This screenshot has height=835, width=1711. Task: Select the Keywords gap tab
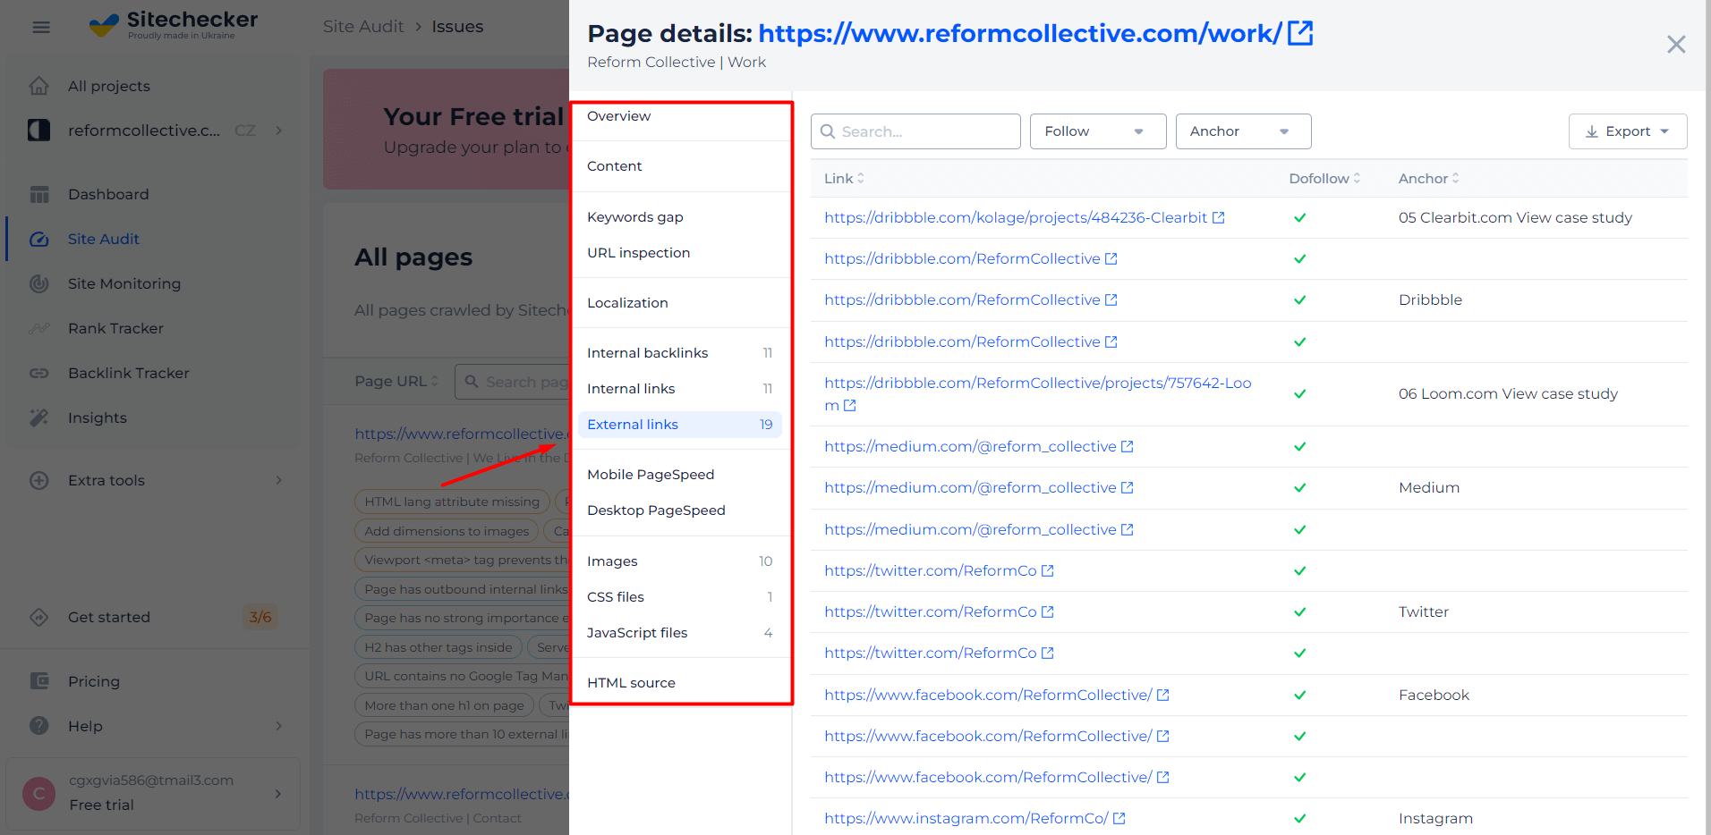click(635, 217)
